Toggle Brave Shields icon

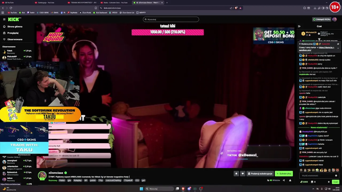coord(236,8)
